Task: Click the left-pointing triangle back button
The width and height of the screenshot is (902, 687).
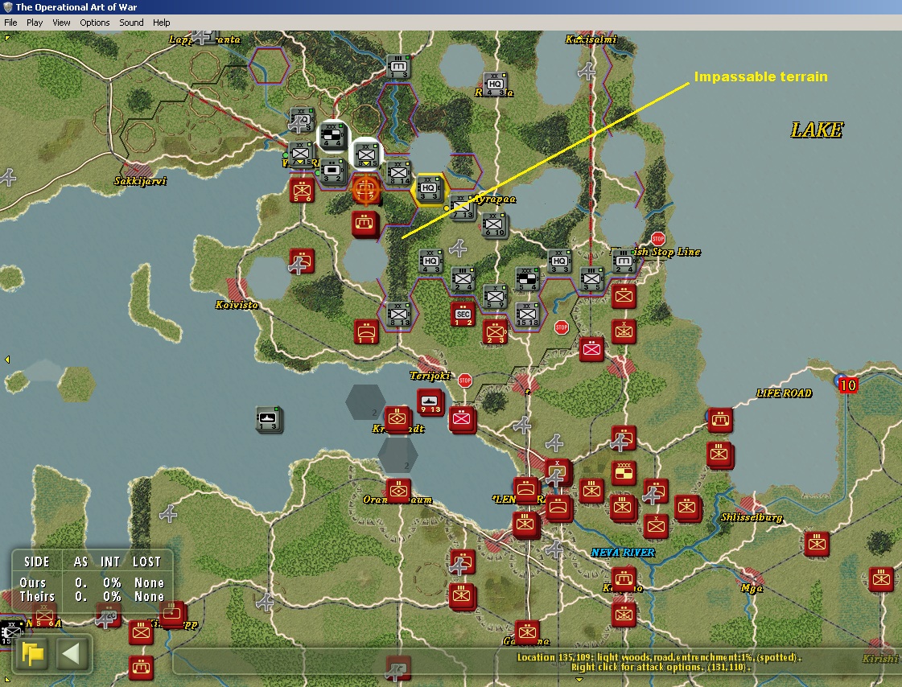Action: (71, 653)
